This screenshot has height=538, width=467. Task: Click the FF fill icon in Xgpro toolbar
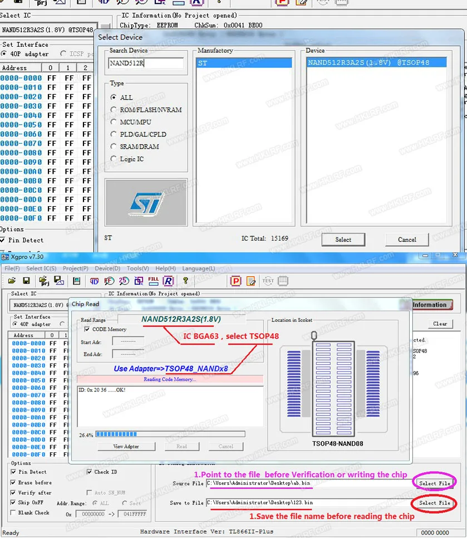(109, 281)
